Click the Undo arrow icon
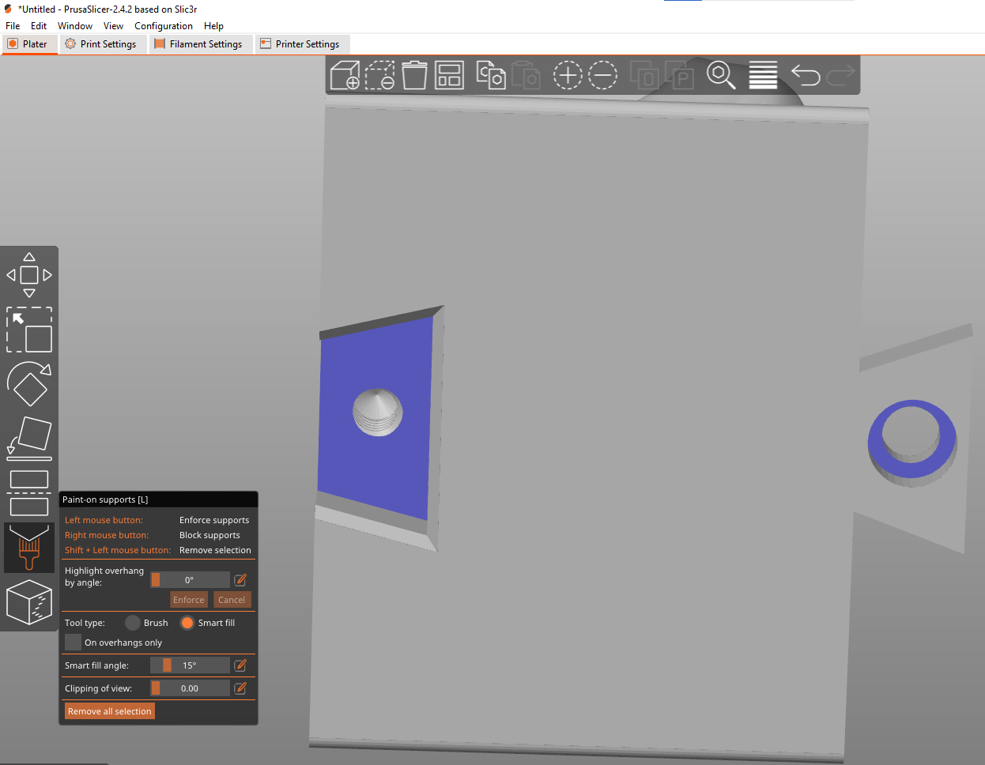Screen dimensions: 985x765 pos(806,75)
